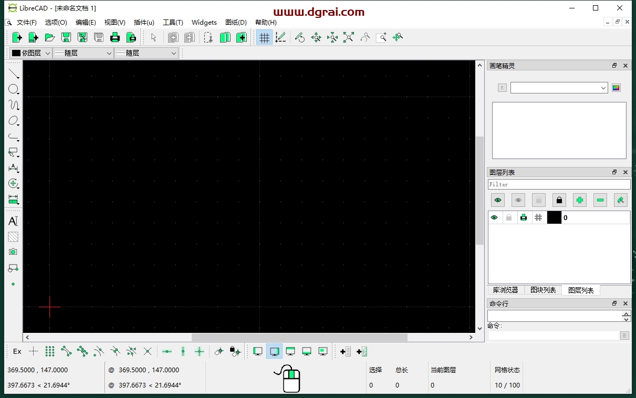636x398 pixels.
Task: Toggle restrict vertical snap button
Action: pyautogui.click(x=183, y=352)
